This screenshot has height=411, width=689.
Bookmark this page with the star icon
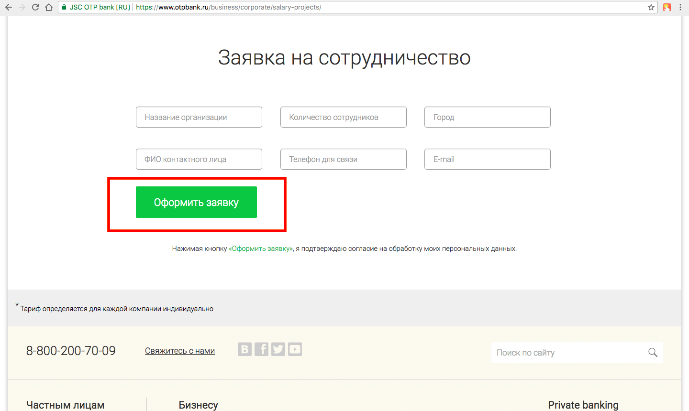pos(651,7)
